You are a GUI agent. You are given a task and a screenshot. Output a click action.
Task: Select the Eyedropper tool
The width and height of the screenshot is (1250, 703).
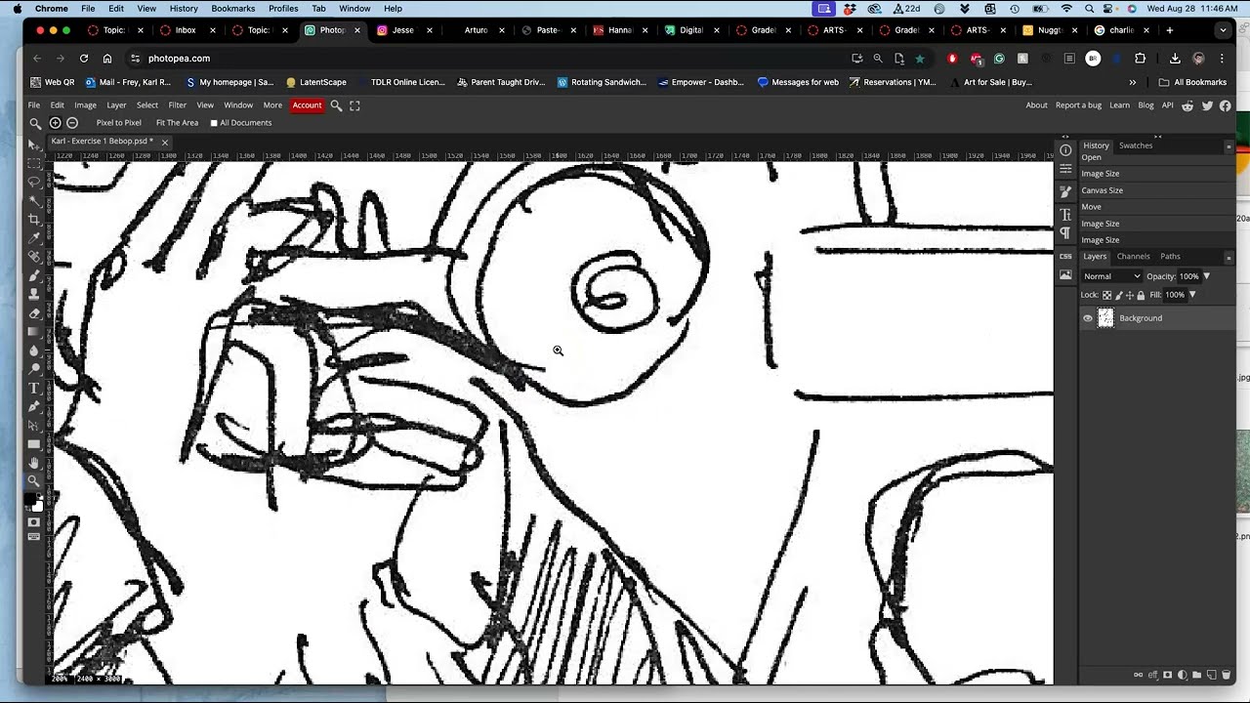(x=34, y=237)
